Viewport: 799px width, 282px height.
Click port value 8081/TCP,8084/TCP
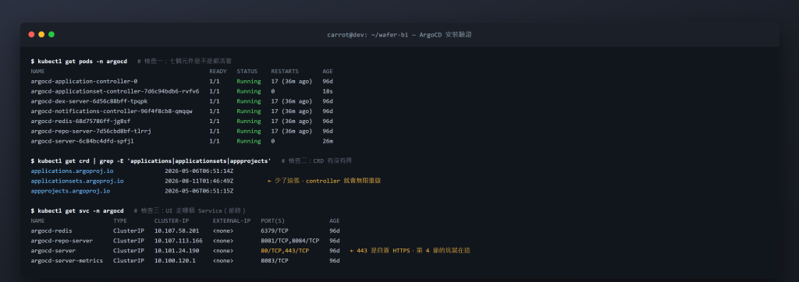290,241
